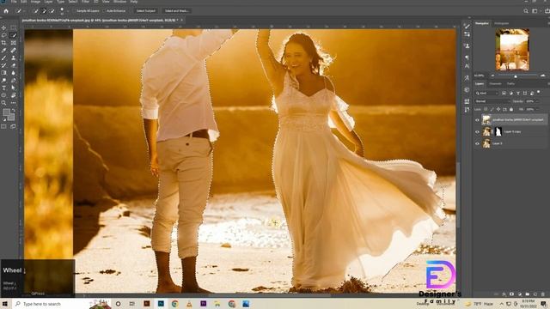Select the History Brush tool
Viewport: 550px width, 309px height.
click(3, 65)
